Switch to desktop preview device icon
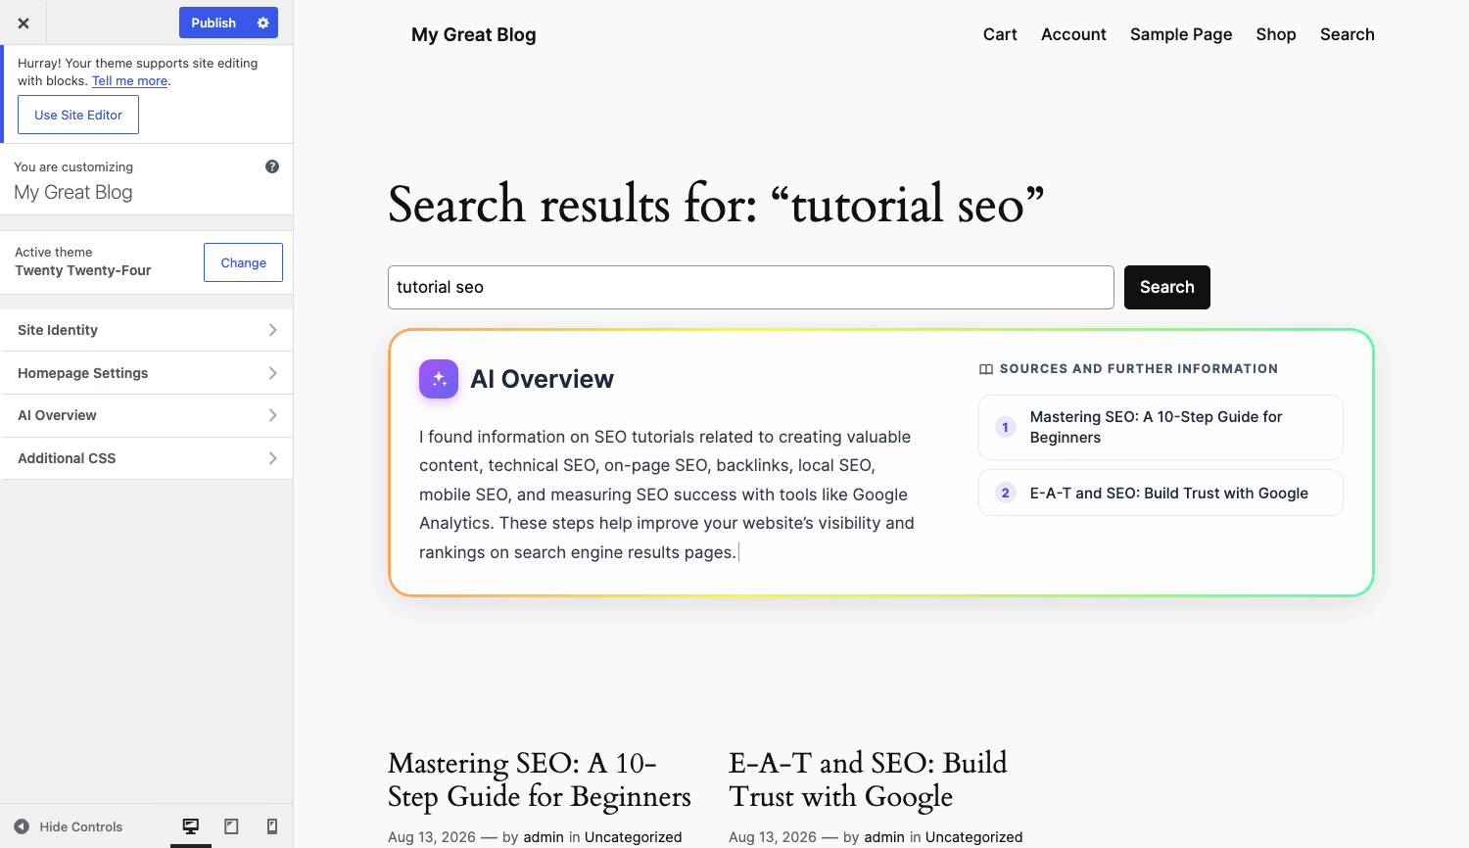1469x848 pixels. point(191,826)
